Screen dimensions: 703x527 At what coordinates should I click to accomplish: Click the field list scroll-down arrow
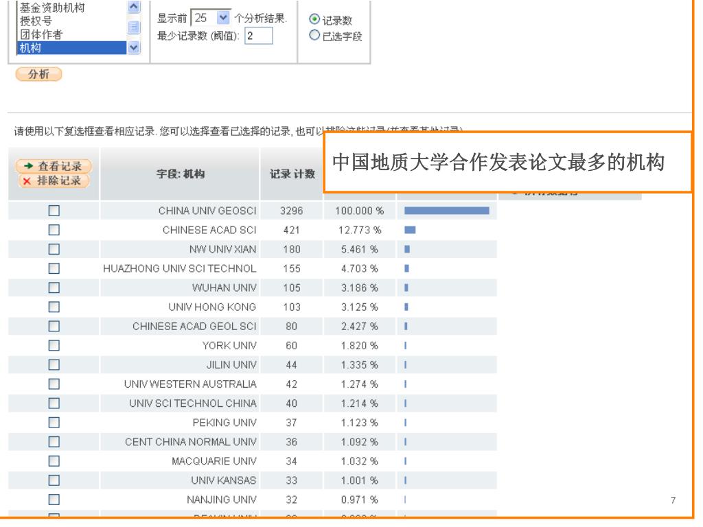(x=134, y=47)
